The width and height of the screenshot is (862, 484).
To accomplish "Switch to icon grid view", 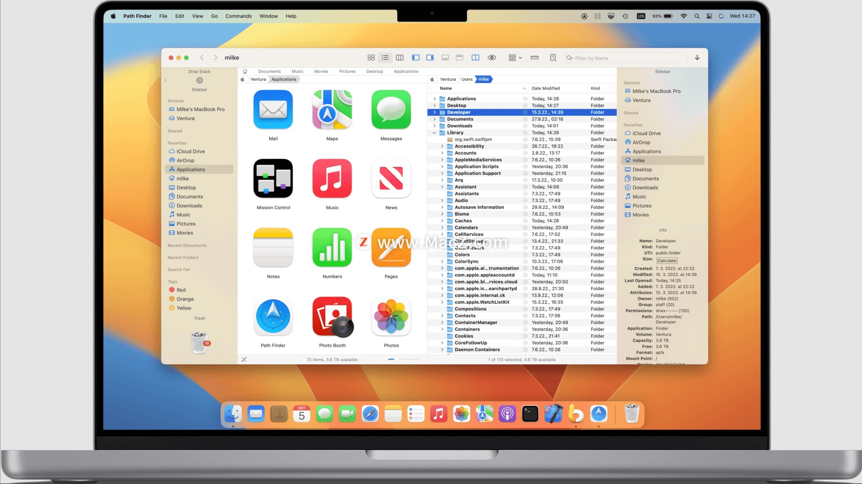I will pos(371,58).
